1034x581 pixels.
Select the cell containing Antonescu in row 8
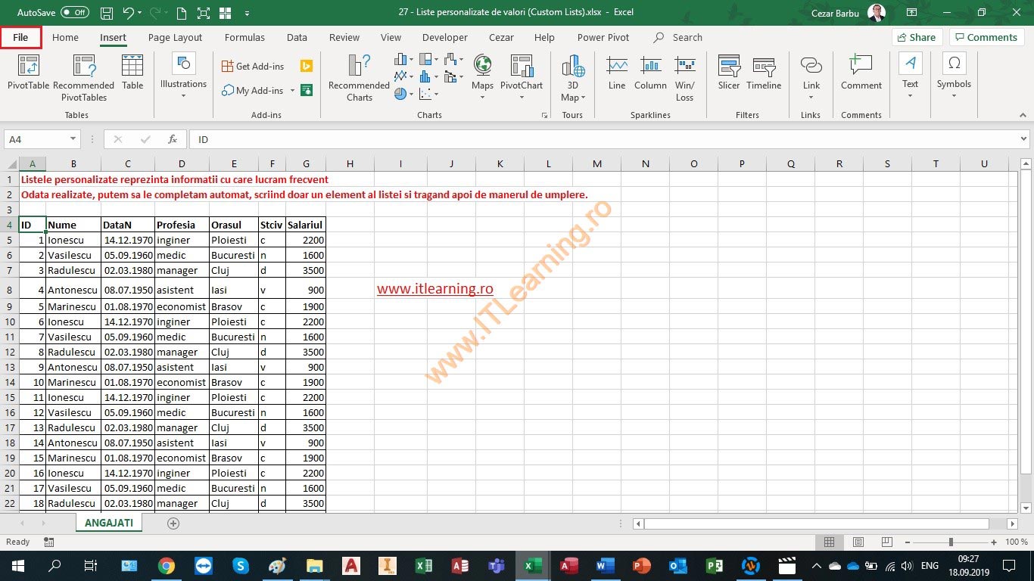pyautogui.click(x=73, y=289)
